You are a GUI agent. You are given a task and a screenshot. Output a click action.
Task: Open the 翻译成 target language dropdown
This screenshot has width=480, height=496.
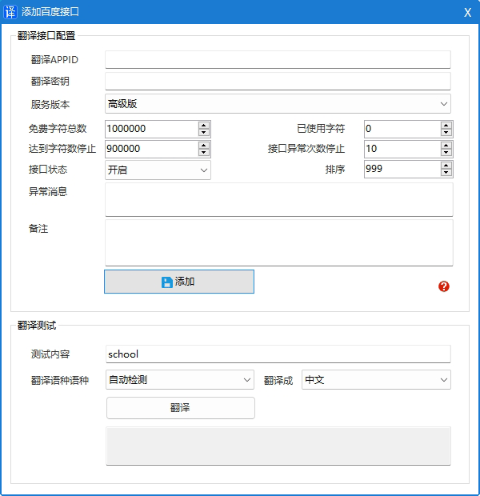pos(376,380)
